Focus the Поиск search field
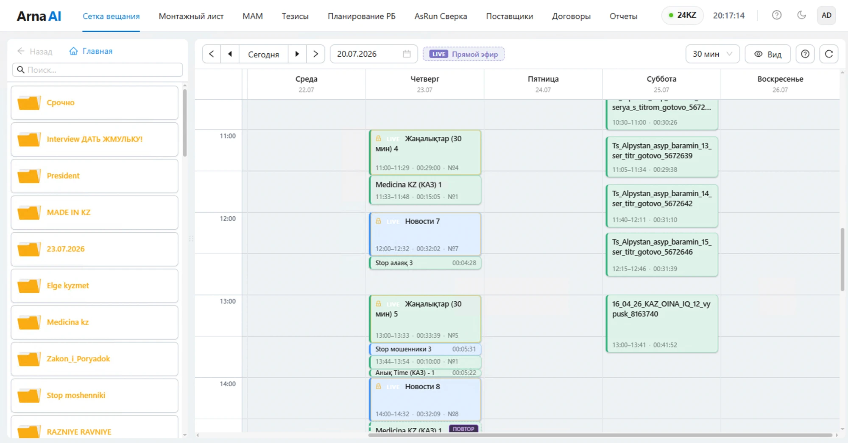Viewport: 848px width, 443px height. [x=98, y=70]
